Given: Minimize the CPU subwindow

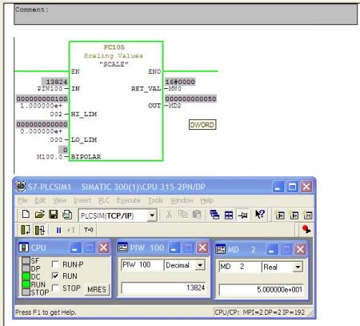Looking at the screenshot, I should 75,248.
